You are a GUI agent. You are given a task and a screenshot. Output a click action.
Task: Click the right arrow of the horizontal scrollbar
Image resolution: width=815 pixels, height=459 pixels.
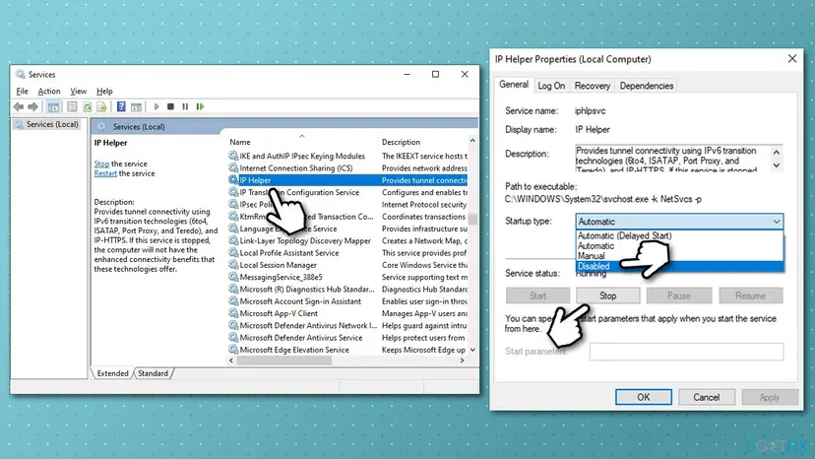[462, 361]
